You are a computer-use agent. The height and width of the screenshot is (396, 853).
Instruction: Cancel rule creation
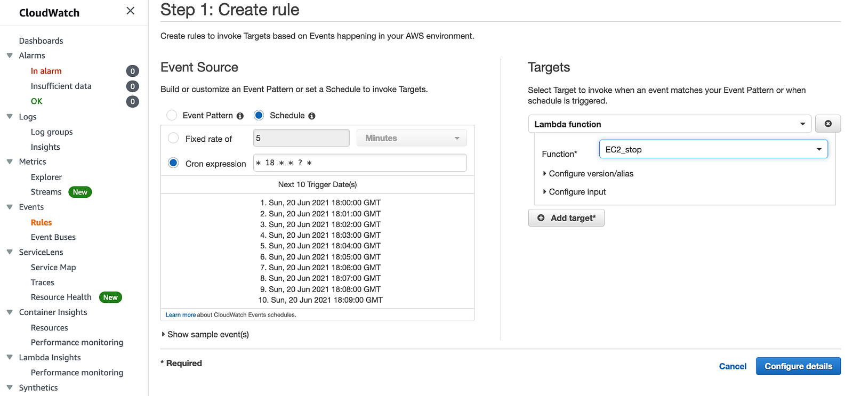click(733, 366)
